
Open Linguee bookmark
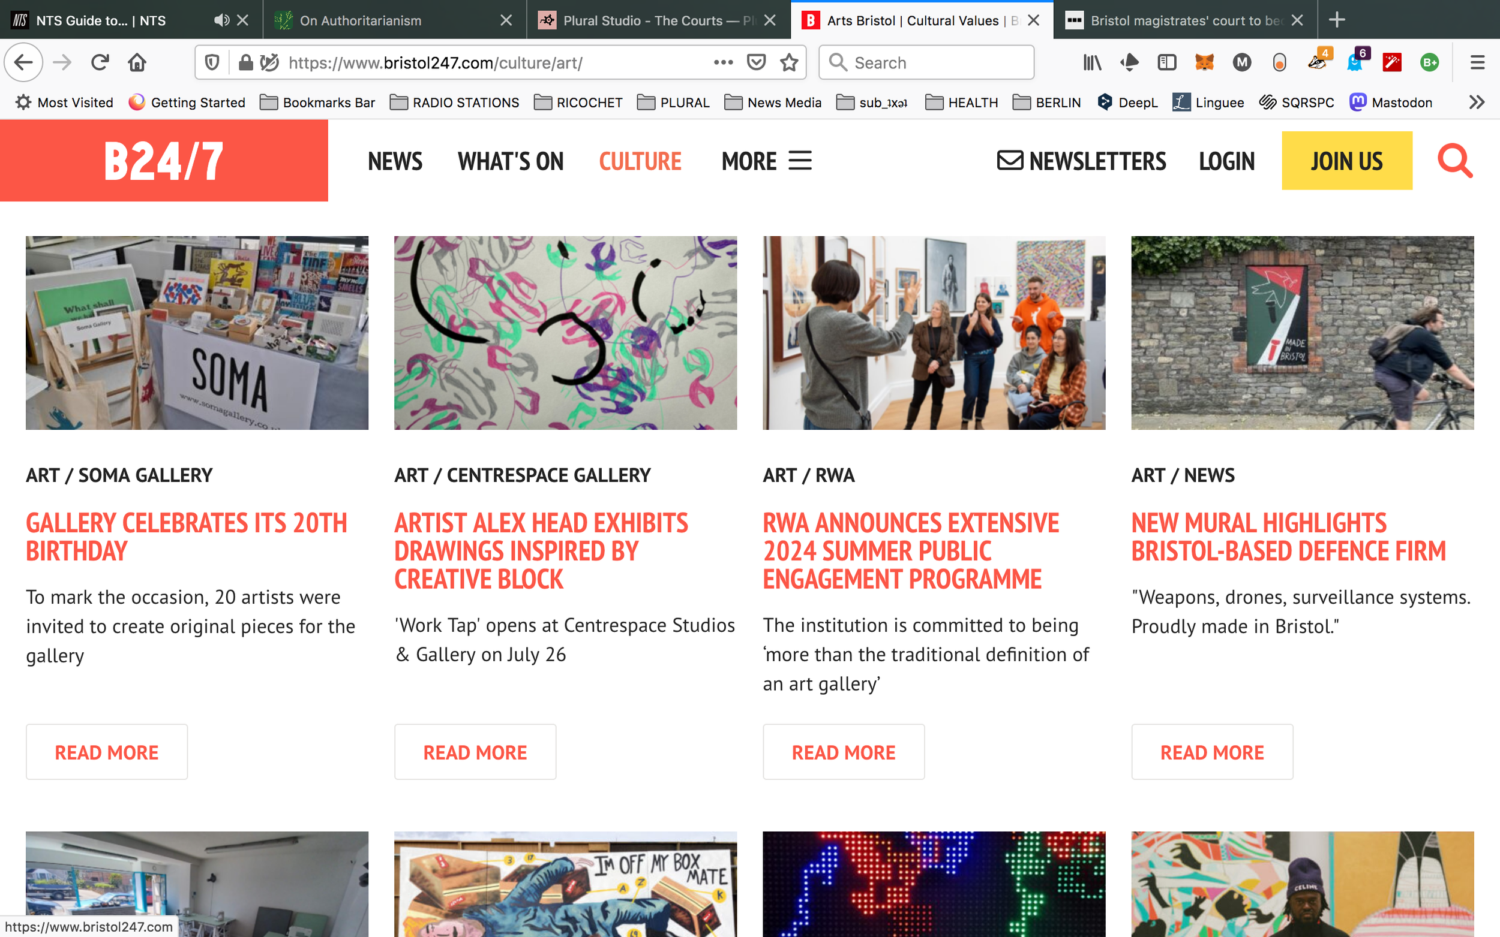coord(1208,103)
